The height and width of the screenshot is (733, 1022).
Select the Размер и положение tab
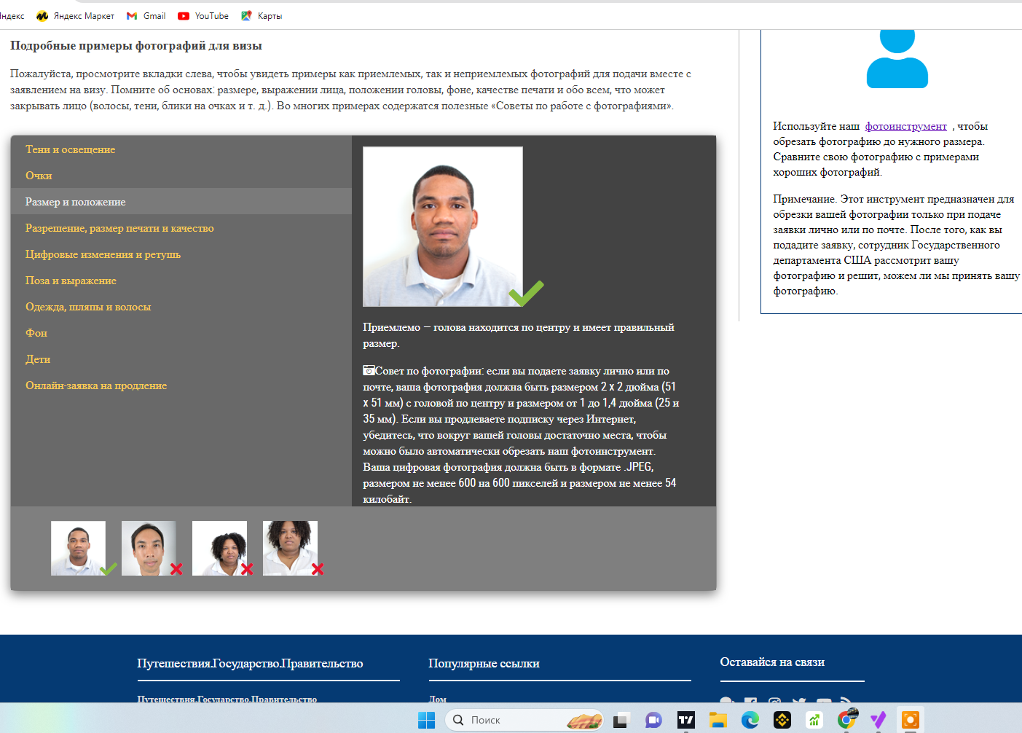tap(181, 202)
